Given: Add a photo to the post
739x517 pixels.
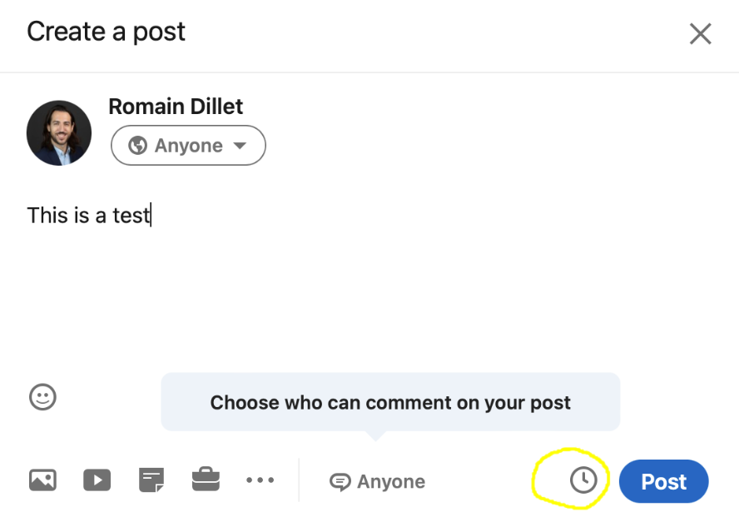Looking at the screenshot, I should pos(42,480).
